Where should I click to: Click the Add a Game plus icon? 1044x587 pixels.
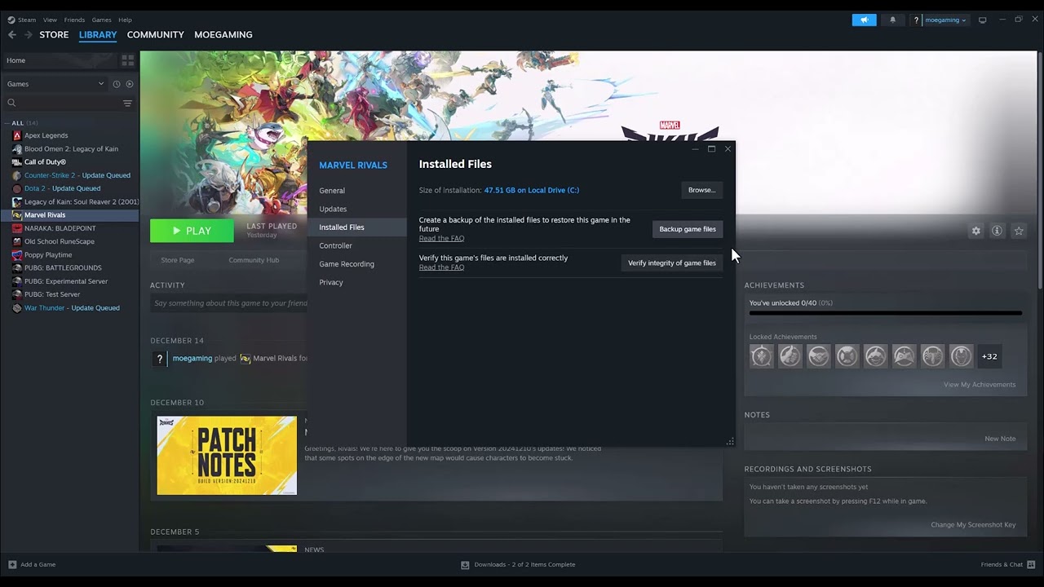click(x=12, y=564)
